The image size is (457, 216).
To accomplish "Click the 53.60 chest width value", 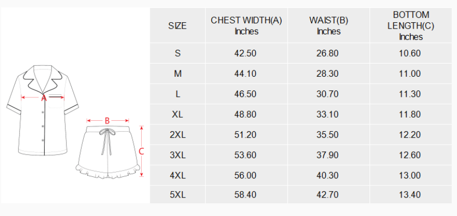I will [245, 155].
